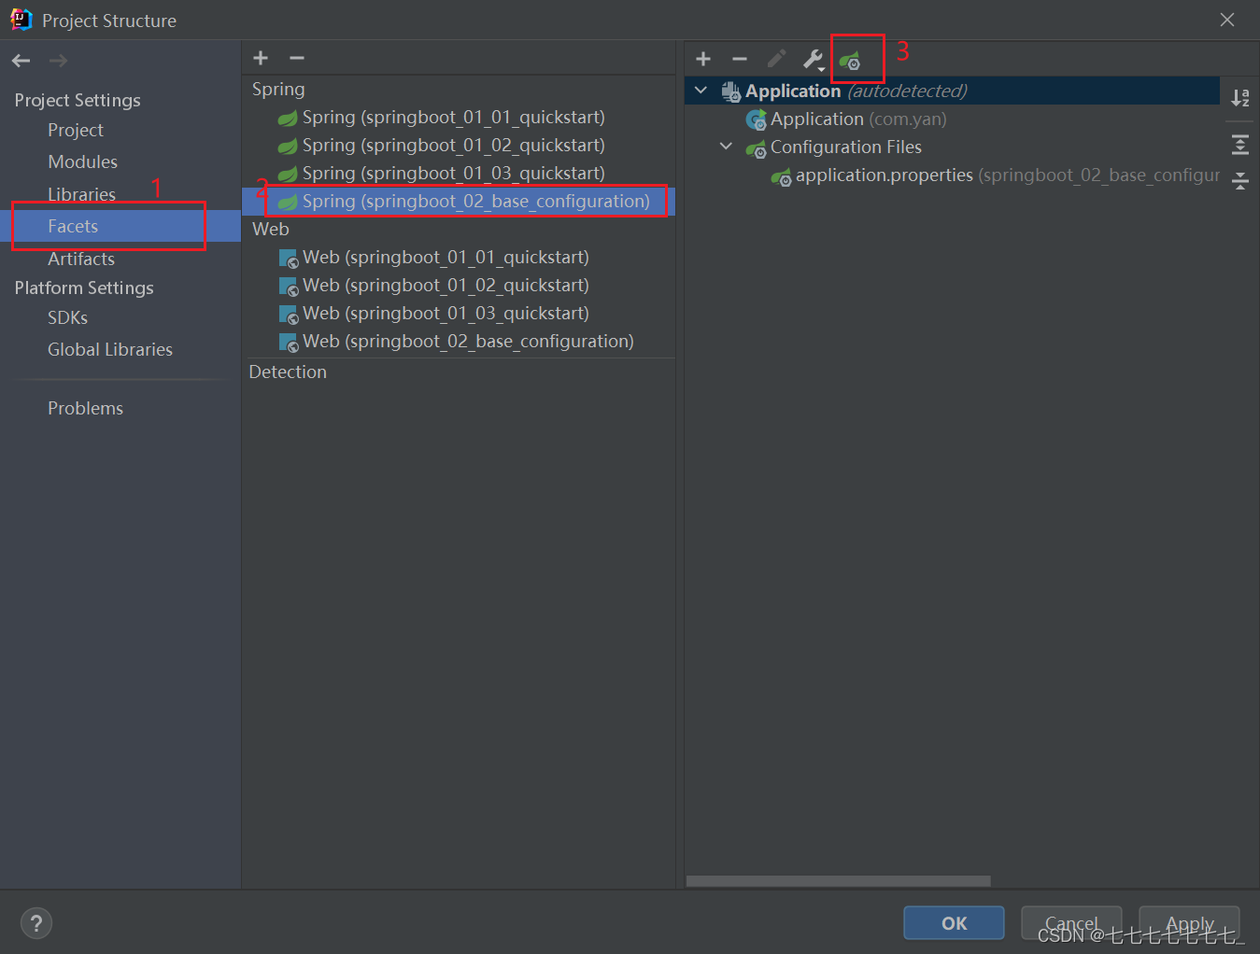Select Spring (springboot_01_03_quickstart) facet
The height and width of the screenshot is (954, 1260).
(x=459, y=173)
